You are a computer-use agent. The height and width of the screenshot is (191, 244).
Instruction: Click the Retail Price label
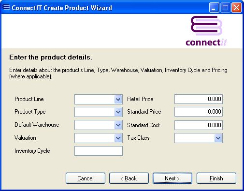click(140, 99)
